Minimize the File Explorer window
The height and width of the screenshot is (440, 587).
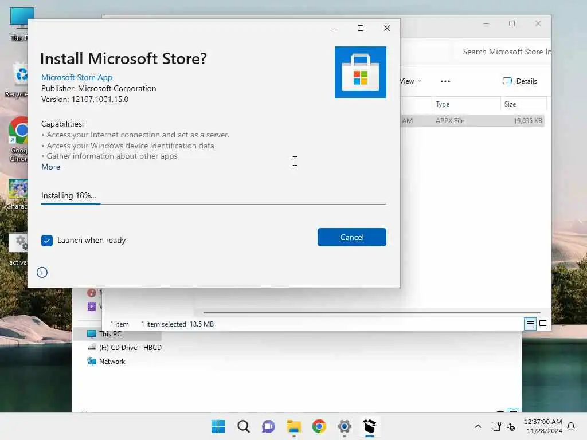[486, 23]
